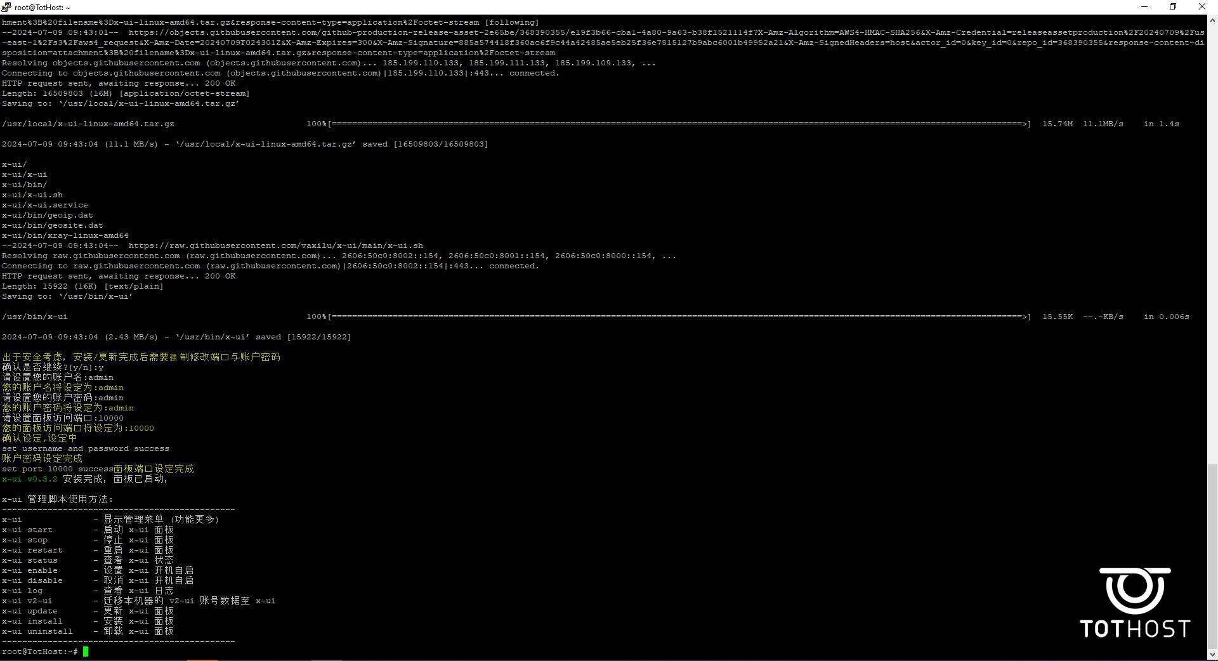
Task: Click the root@TotHost window title text
Action: pos(43,8)
